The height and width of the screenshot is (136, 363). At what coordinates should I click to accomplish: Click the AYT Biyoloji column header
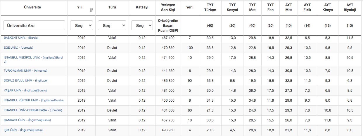(x=350, y=7)
